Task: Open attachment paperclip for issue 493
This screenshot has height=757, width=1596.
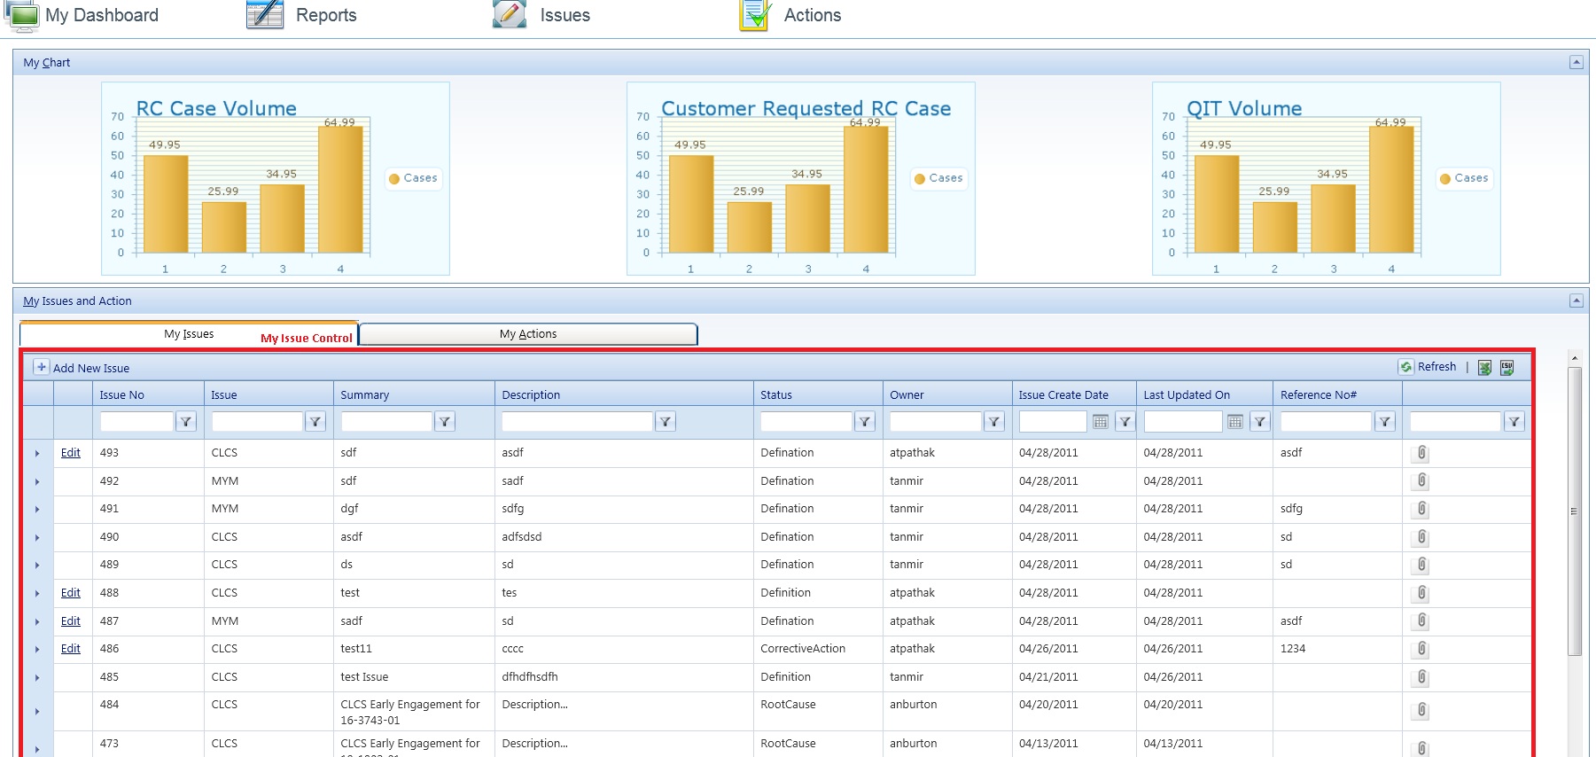Action: (1421, 453)
